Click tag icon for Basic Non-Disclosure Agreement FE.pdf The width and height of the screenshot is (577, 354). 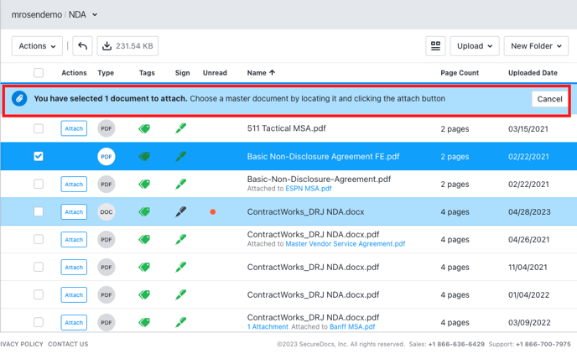click(144, 156)
